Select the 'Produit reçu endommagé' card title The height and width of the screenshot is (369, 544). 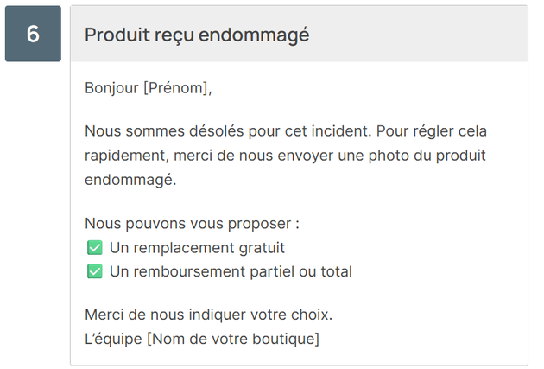tap(197, 35)
